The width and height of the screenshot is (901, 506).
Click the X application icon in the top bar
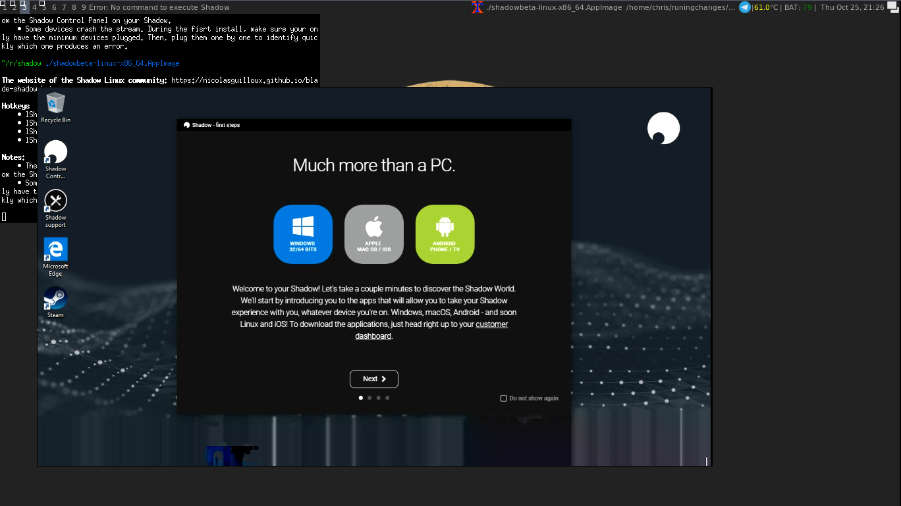478,7
